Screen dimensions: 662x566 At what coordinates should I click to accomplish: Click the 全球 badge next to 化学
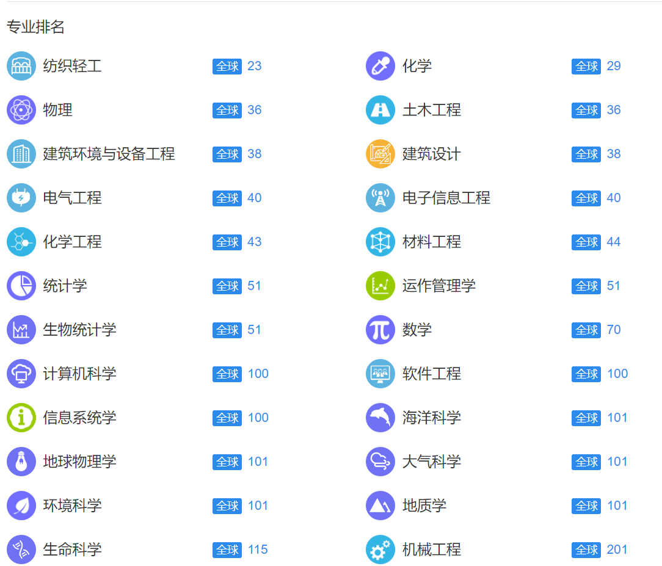point(586,66)
